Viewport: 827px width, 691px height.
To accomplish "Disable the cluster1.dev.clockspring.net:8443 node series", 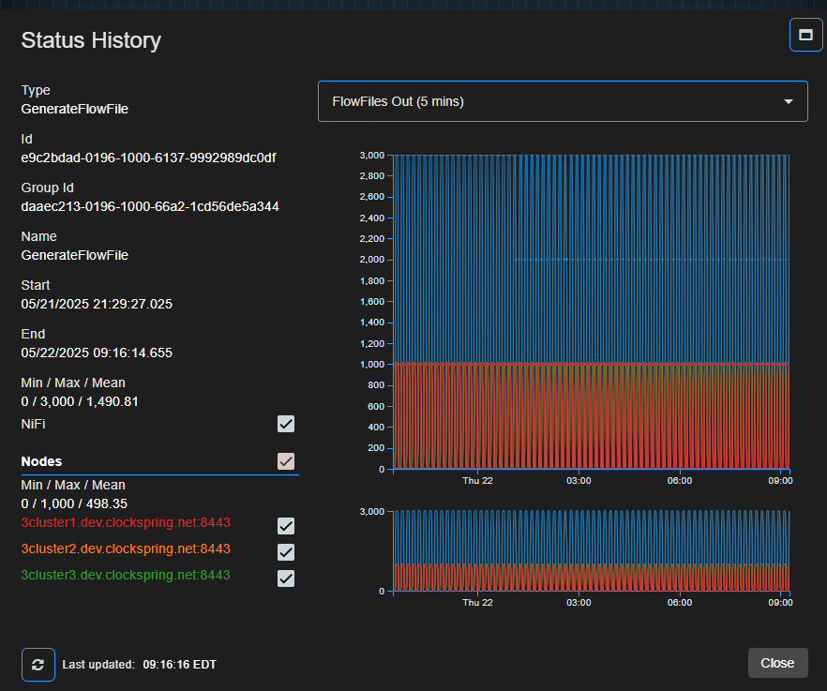I will pos(285,526).
